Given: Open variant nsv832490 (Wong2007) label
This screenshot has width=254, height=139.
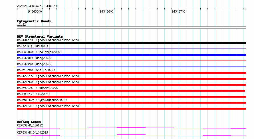Looking at the screenshot, I should coord(34,64).
